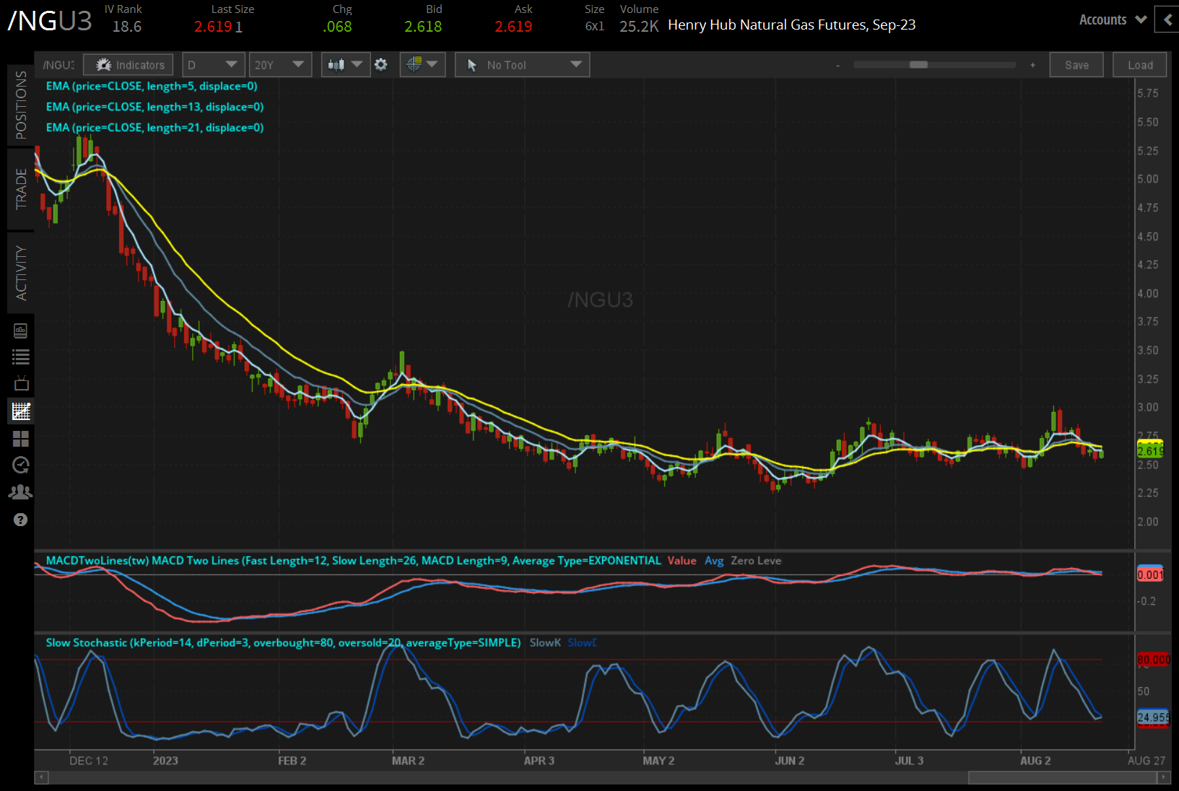Screen dimensions: 1179x791
Task: Click the 5.00 price axis label
Action: [1148, 179]
